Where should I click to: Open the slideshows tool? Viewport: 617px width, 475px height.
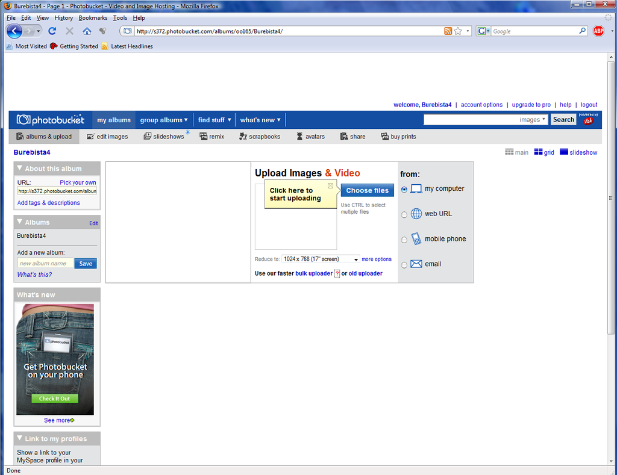[164, 137]
